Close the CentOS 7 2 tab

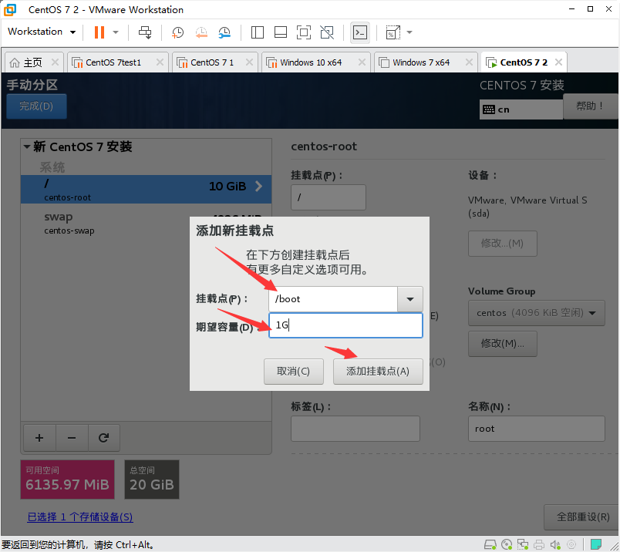(558, 62)
